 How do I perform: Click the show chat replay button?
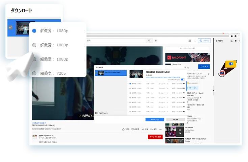188,48
